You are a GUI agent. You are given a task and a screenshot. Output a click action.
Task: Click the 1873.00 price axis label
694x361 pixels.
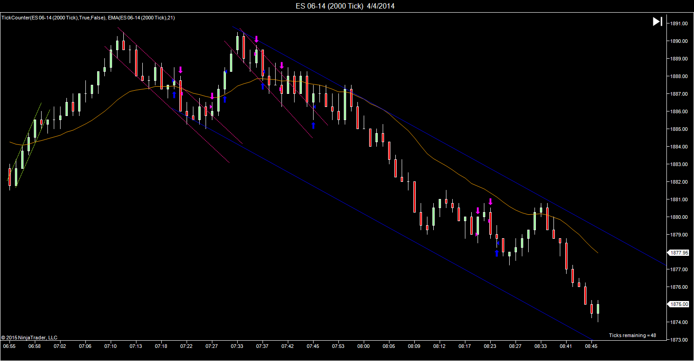coord(679,340)
